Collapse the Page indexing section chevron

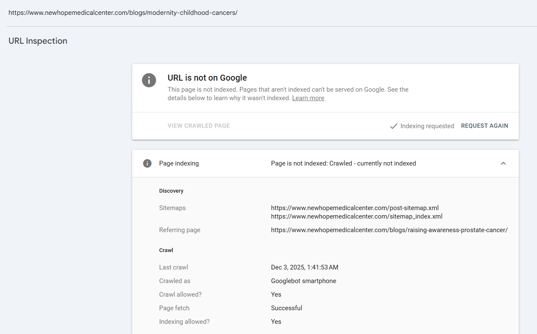pos(503,163)
